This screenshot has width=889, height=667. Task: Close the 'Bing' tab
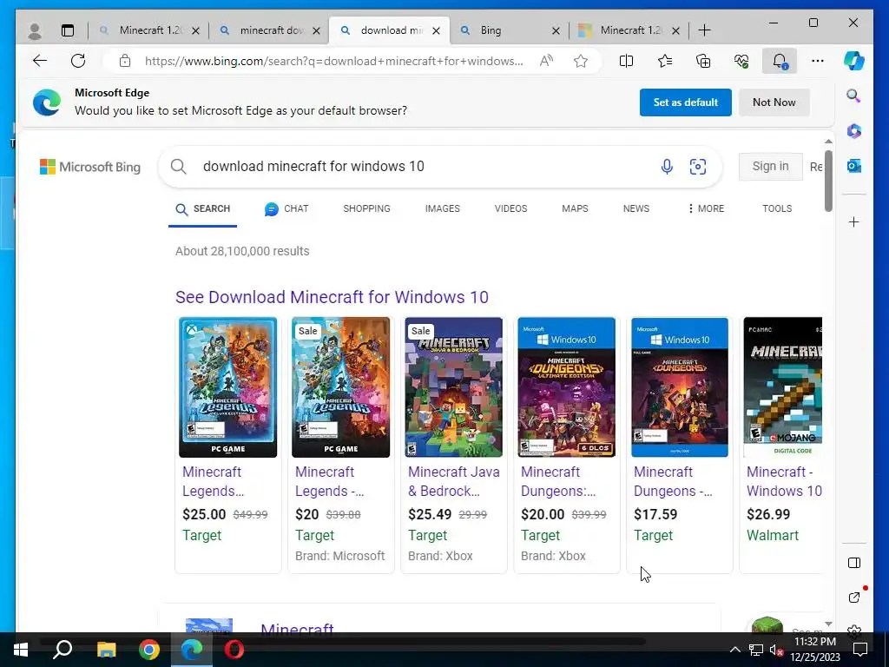[556, 30]
